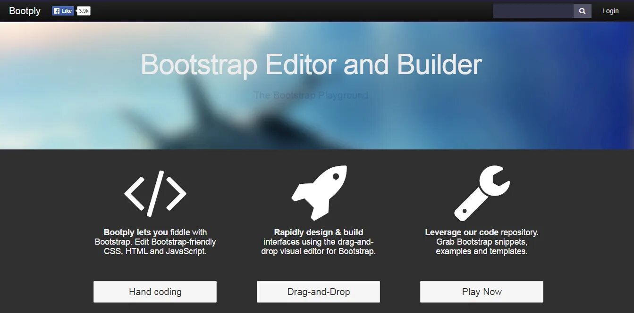Click the Facebook Like button
634x313 pixels.
63,11
